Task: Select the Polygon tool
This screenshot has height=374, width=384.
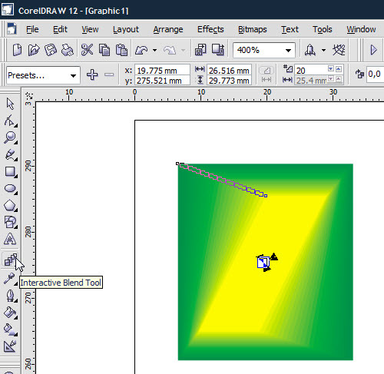Action: pos(10,206)
